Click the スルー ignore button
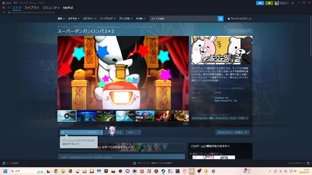This screenshot has height=175, width=312. click(131, 132)
